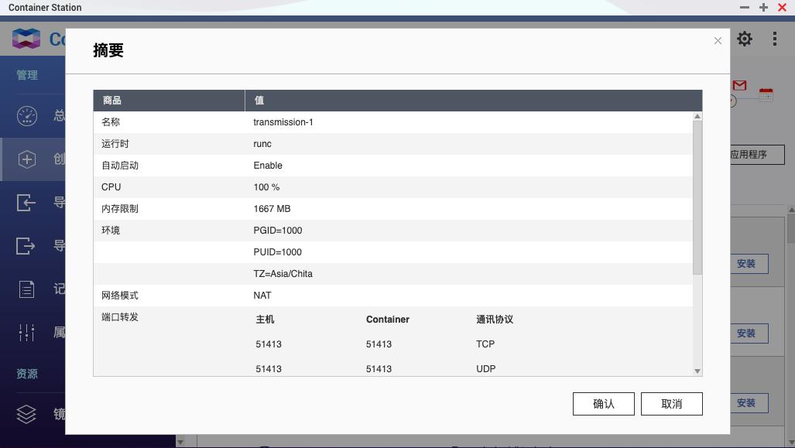This screenshot has height=448, width=795.
Task: Click the 环境 row label
Action: point(111,231)
